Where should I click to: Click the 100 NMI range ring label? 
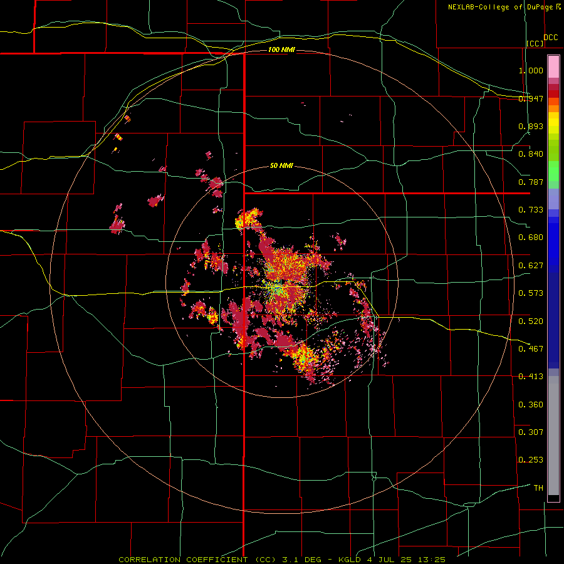pos(281,50)
